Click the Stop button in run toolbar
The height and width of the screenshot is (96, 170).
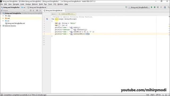pyautogui.click(x=161, y=7)
